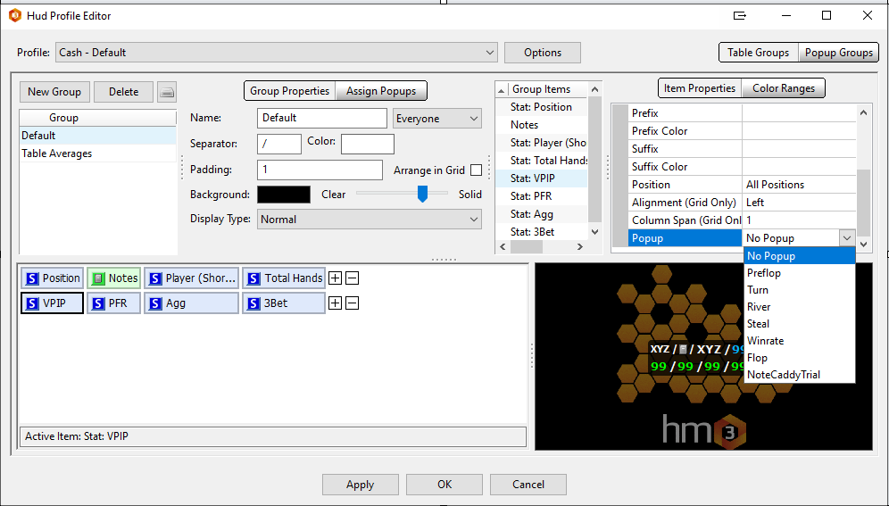Viewport: 889px width, 506px height.
Task: Select the Default group row
Action: pyautogui.click(x=98, y=136)
